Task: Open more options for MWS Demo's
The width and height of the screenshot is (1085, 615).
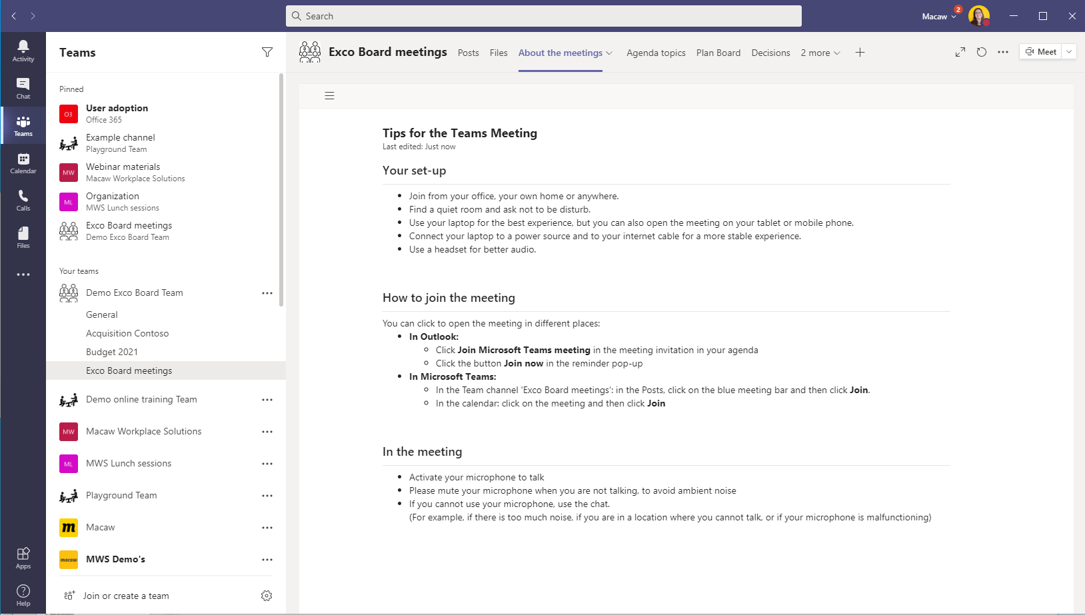Action: 267,560
